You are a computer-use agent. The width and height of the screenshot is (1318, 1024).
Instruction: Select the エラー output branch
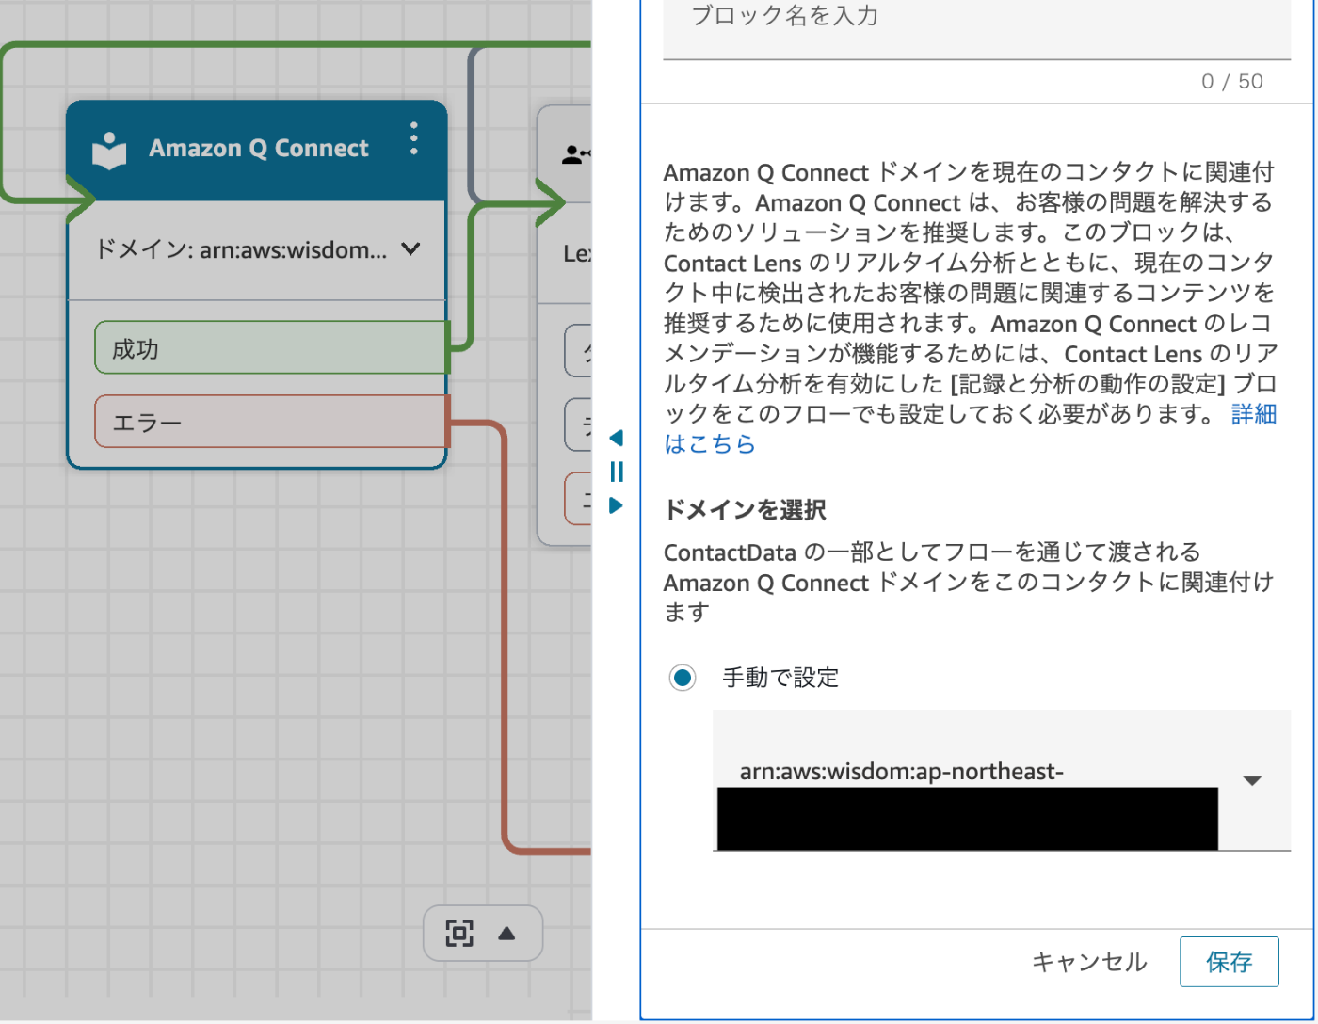point(271,421)
